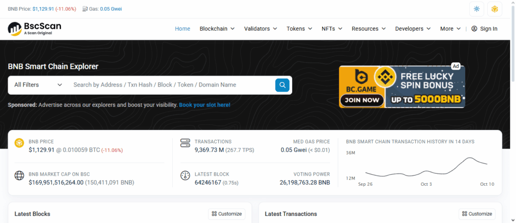The image size is (516, 223).
Task: Click the $1,129.91 price in top bar
Action: 43,9
